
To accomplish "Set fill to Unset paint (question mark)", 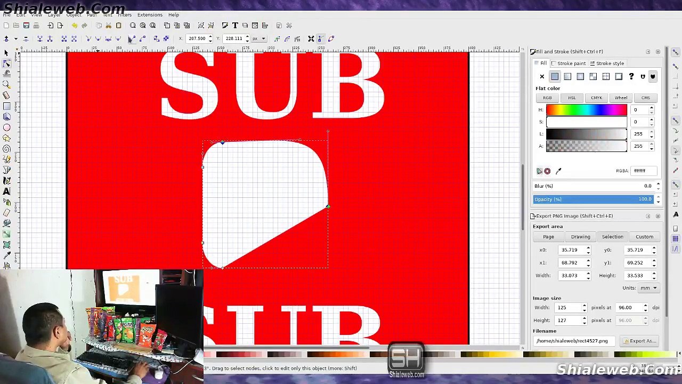I will [631, 76].
